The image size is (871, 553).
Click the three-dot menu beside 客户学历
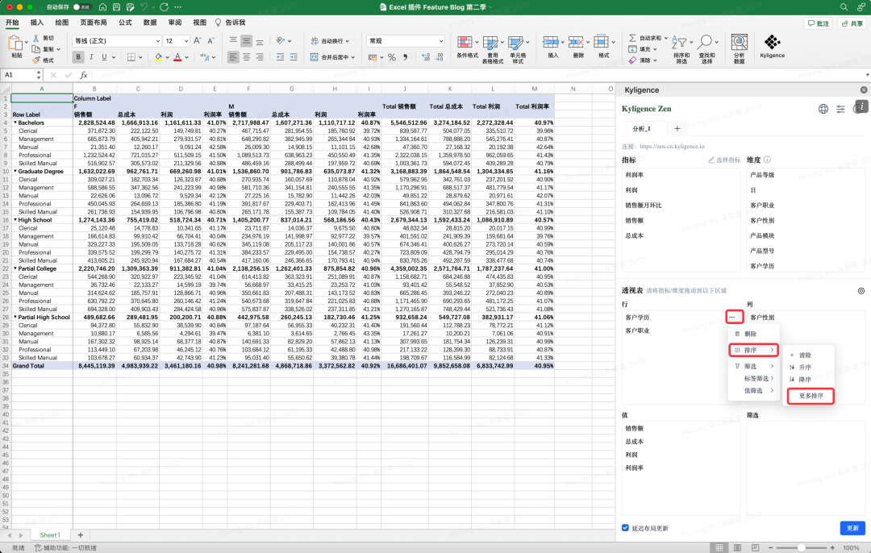pos(731,318)
